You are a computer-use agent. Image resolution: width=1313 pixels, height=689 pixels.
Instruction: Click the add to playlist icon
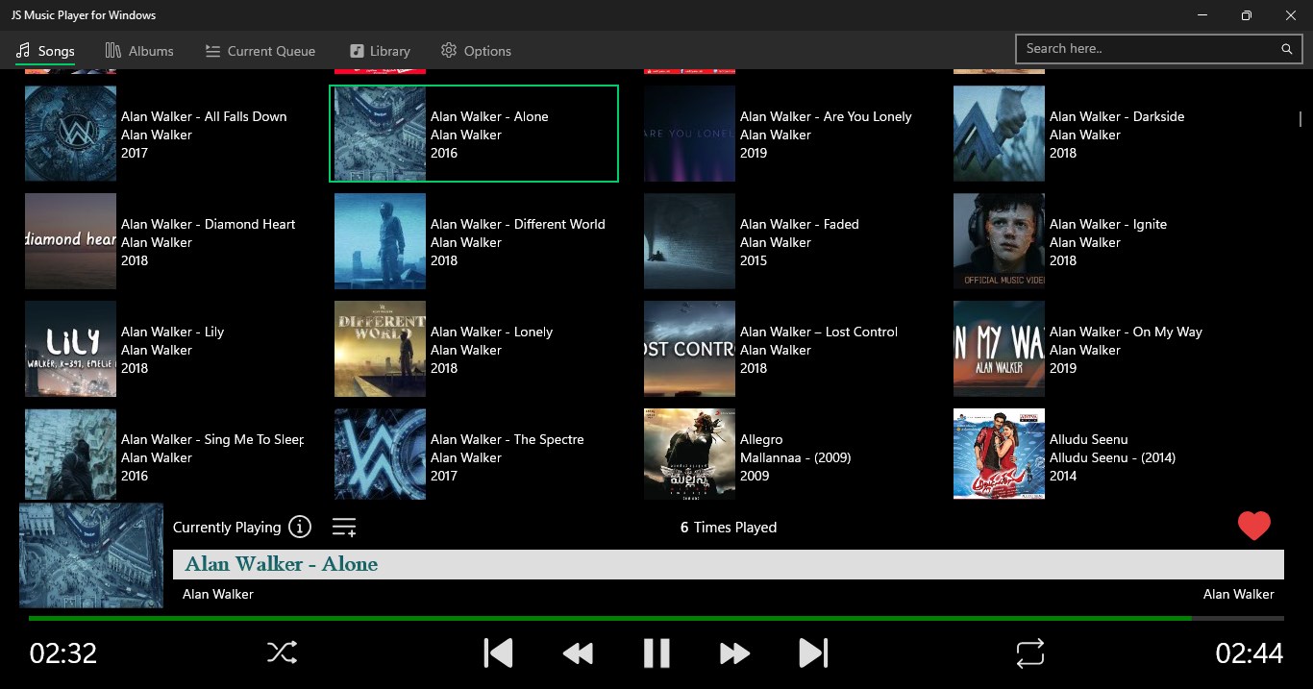[344, 527]
